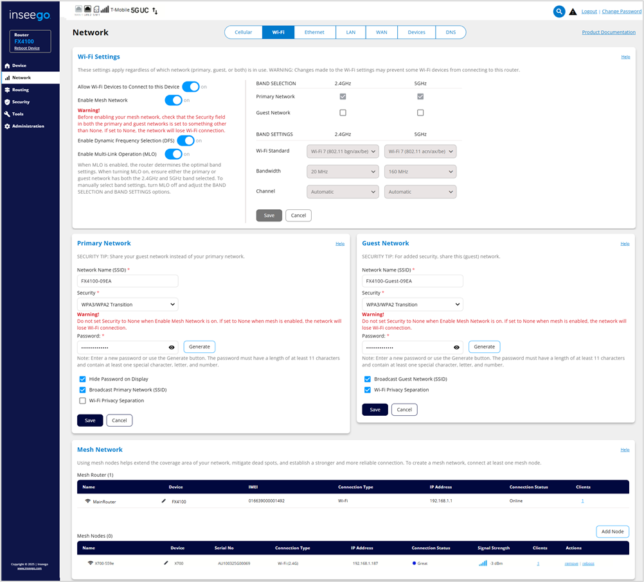
Task: Click the Add Node button
Action: tap(612, 532)
